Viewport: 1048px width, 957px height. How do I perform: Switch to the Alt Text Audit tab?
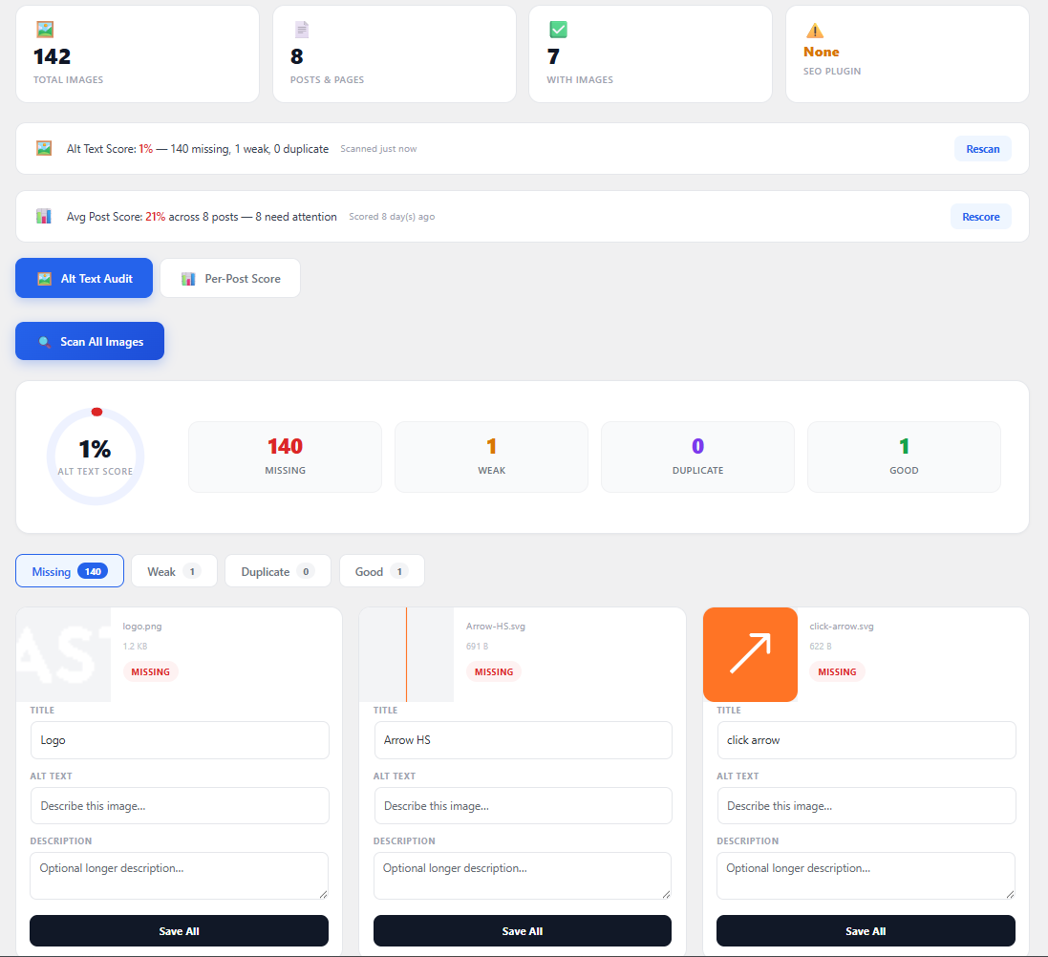tap(84, 279)
